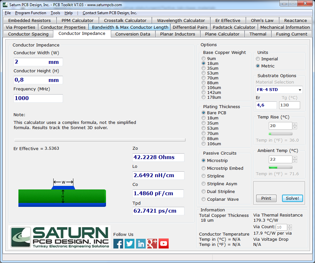Open the Tools menu
The height and width of the screenshot is (263, 315).
(55, 13)
